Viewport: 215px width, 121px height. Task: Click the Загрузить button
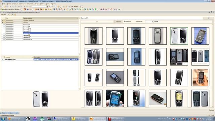(x=119, y=22)
